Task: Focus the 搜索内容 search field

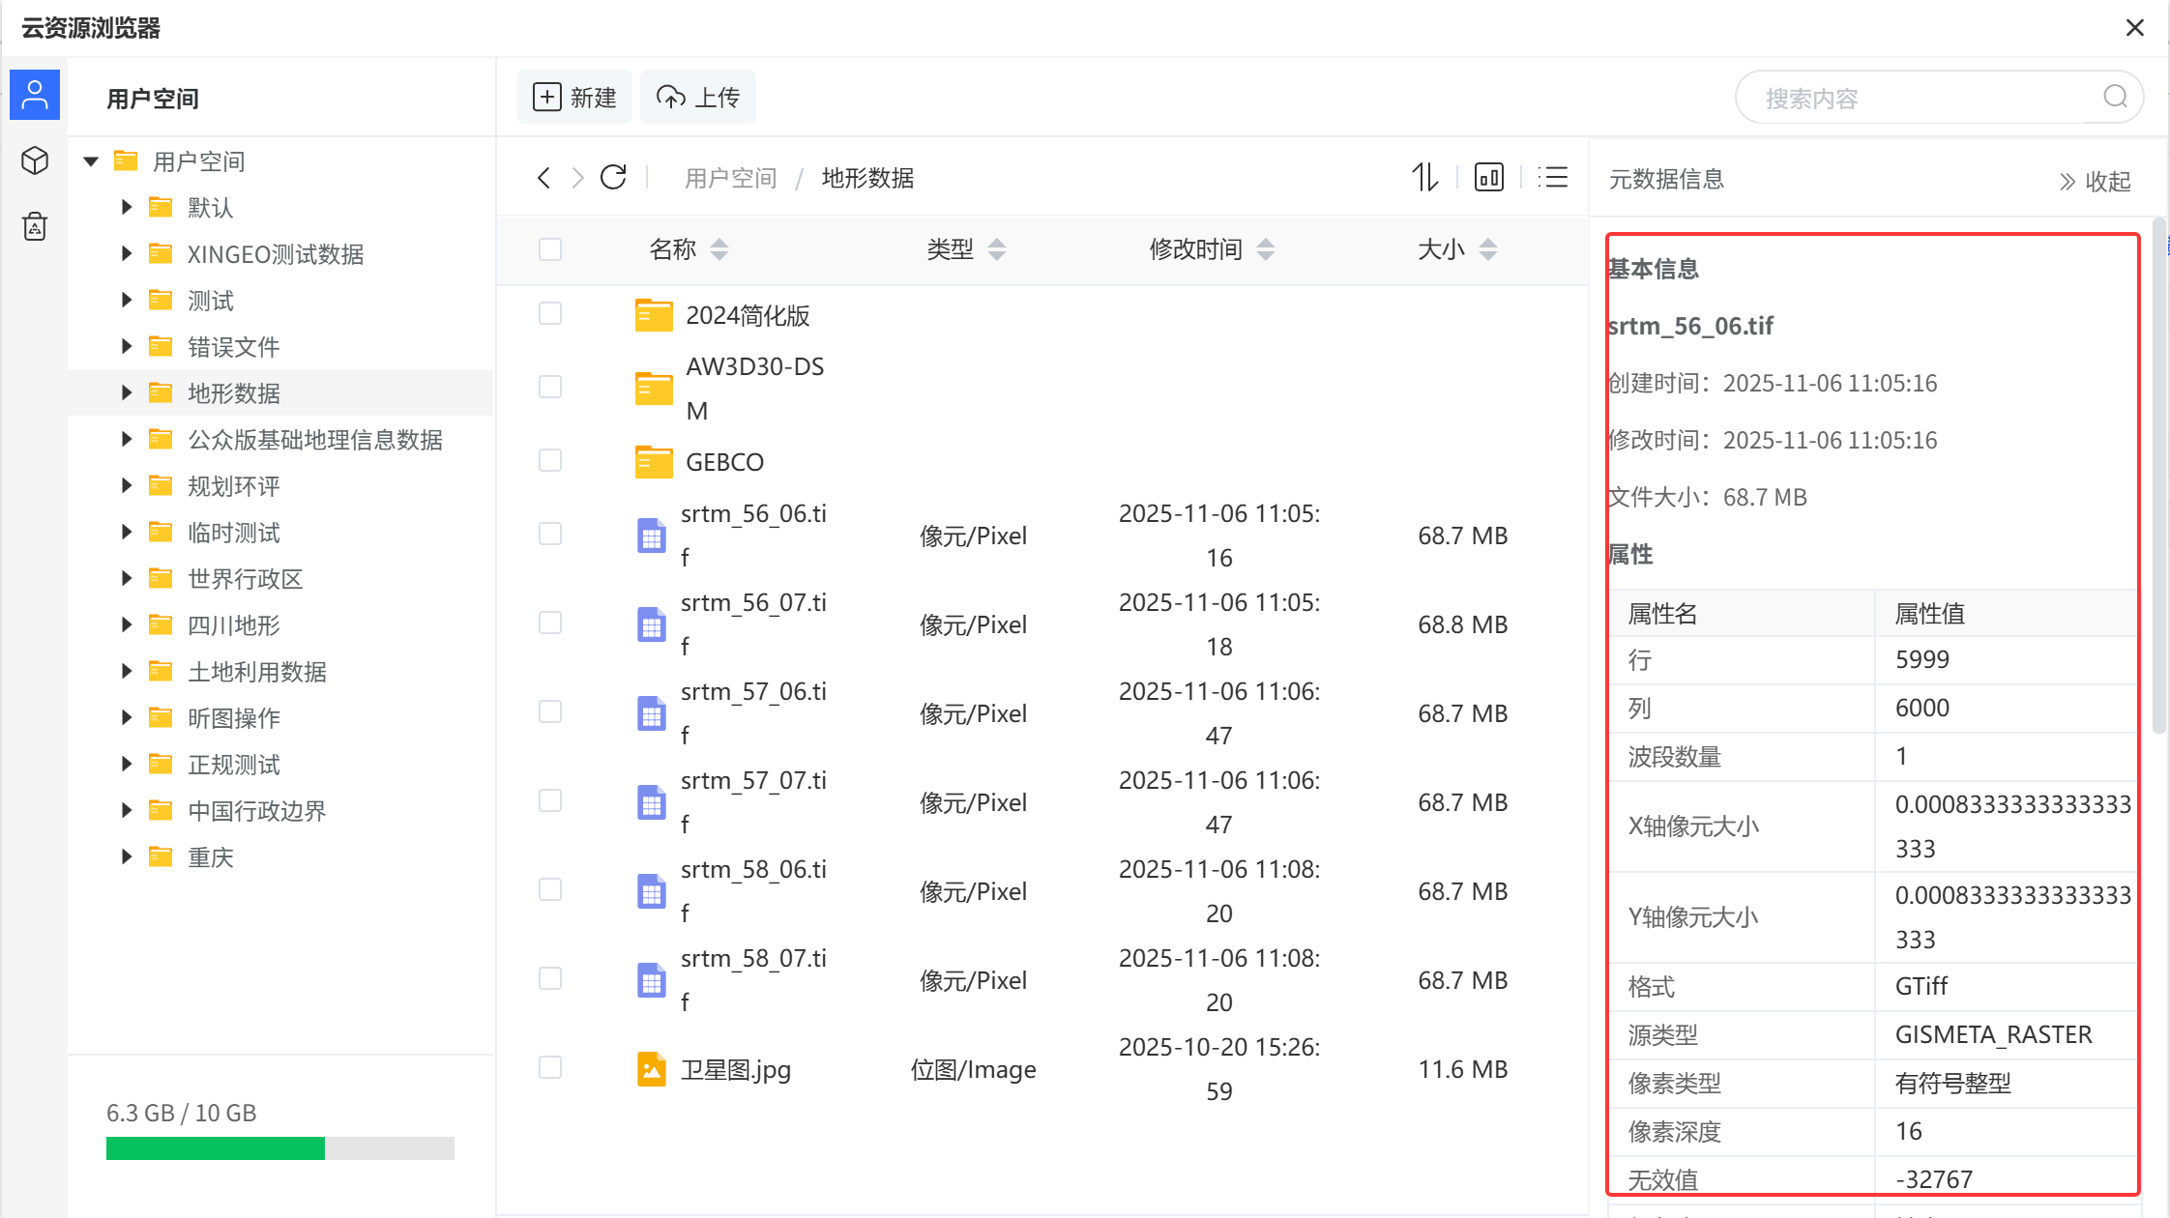Action: pos(1939,97)
